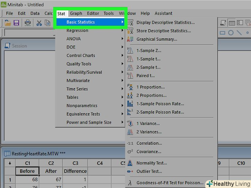Click the Goodness-of-Fit lambda icon
Image resolution: width=251 pixels, height=188 pixels.
(130, 183)
